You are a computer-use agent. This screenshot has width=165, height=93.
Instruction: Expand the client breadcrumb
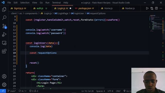[14, 13]
